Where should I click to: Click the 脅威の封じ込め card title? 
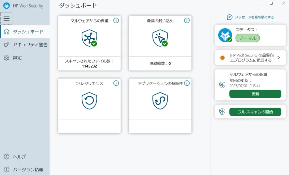(160, 21)
